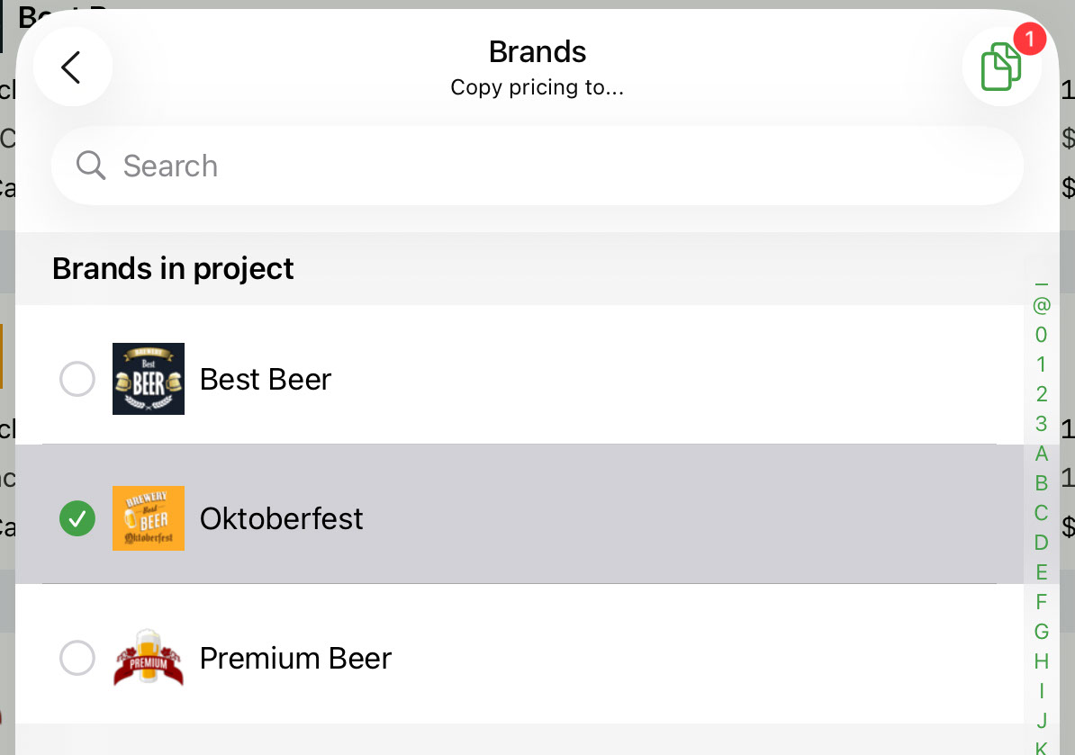
Task: Jump to letter A in index
Action: tap(1042, 454)
